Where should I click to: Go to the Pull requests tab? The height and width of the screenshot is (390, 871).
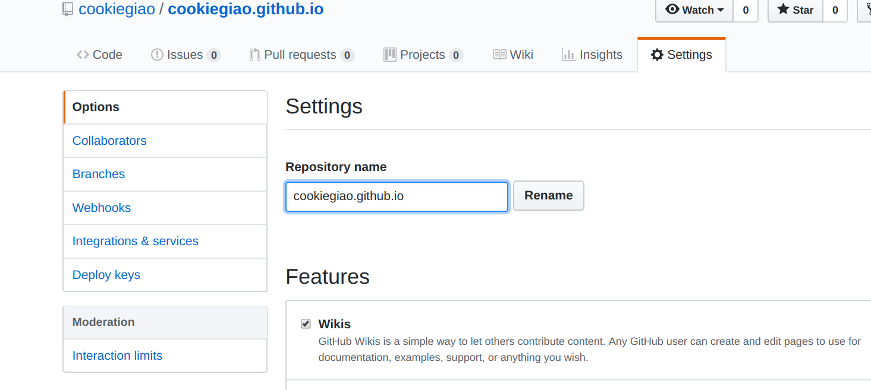301,55
